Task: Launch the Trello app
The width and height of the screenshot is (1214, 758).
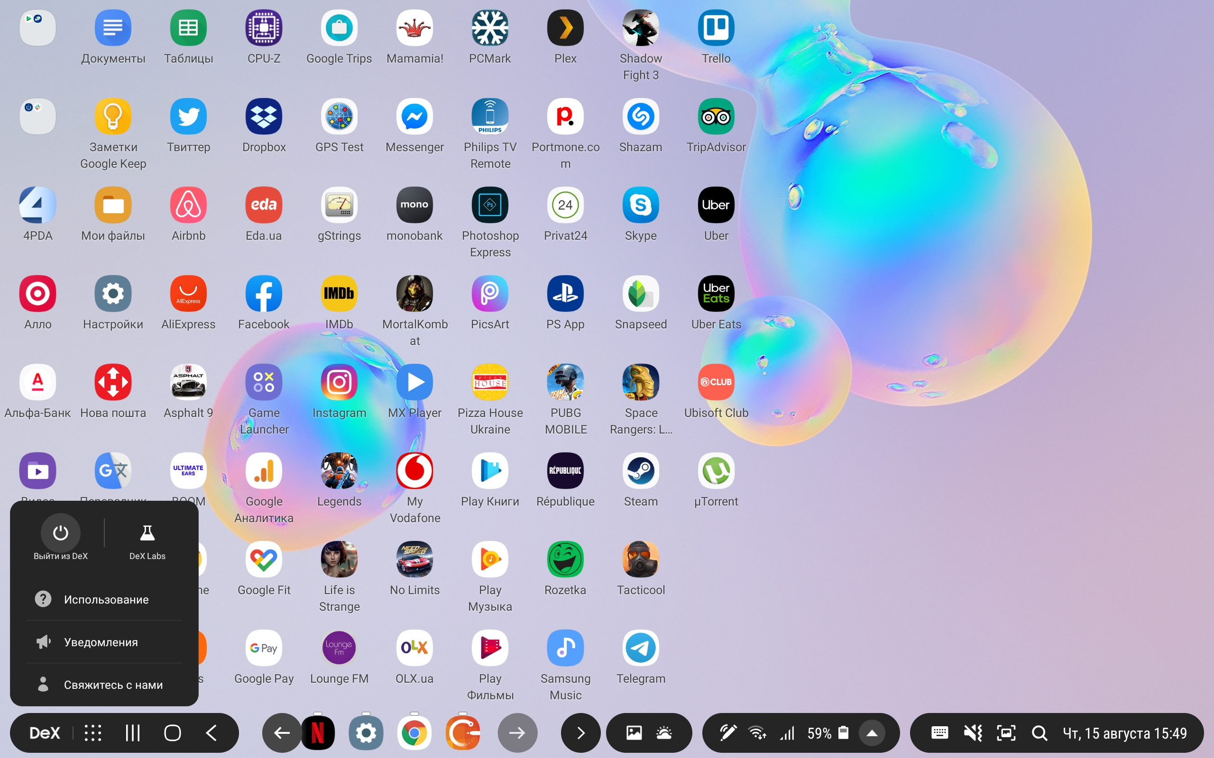Action: 716,28
